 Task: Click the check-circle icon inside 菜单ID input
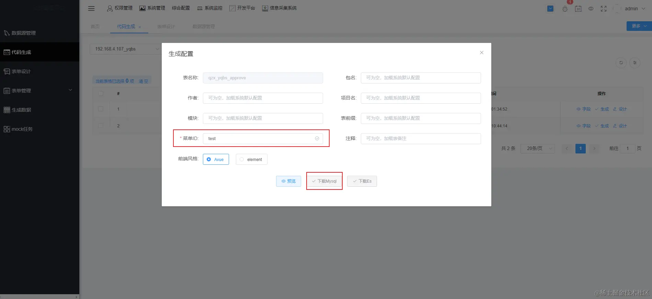(317, 139)
